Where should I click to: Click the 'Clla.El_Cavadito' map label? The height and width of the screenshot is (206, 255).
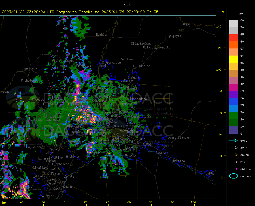(x=157, y=47)
